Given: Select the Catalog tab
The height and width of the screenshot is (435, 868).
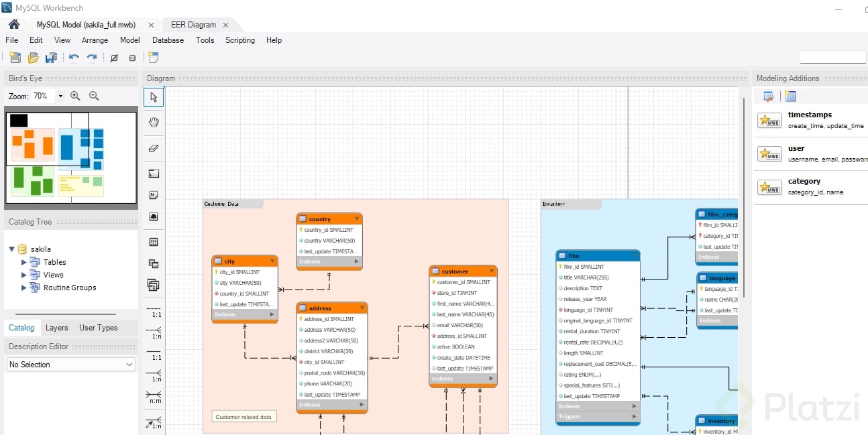Looking at the screenshot, I should 21,328.
